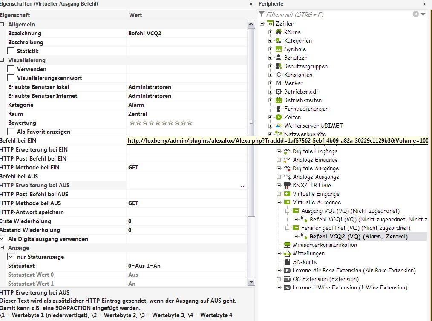
Task: Collapse the Virtuelle Ausgänge node
Action: 279,202
